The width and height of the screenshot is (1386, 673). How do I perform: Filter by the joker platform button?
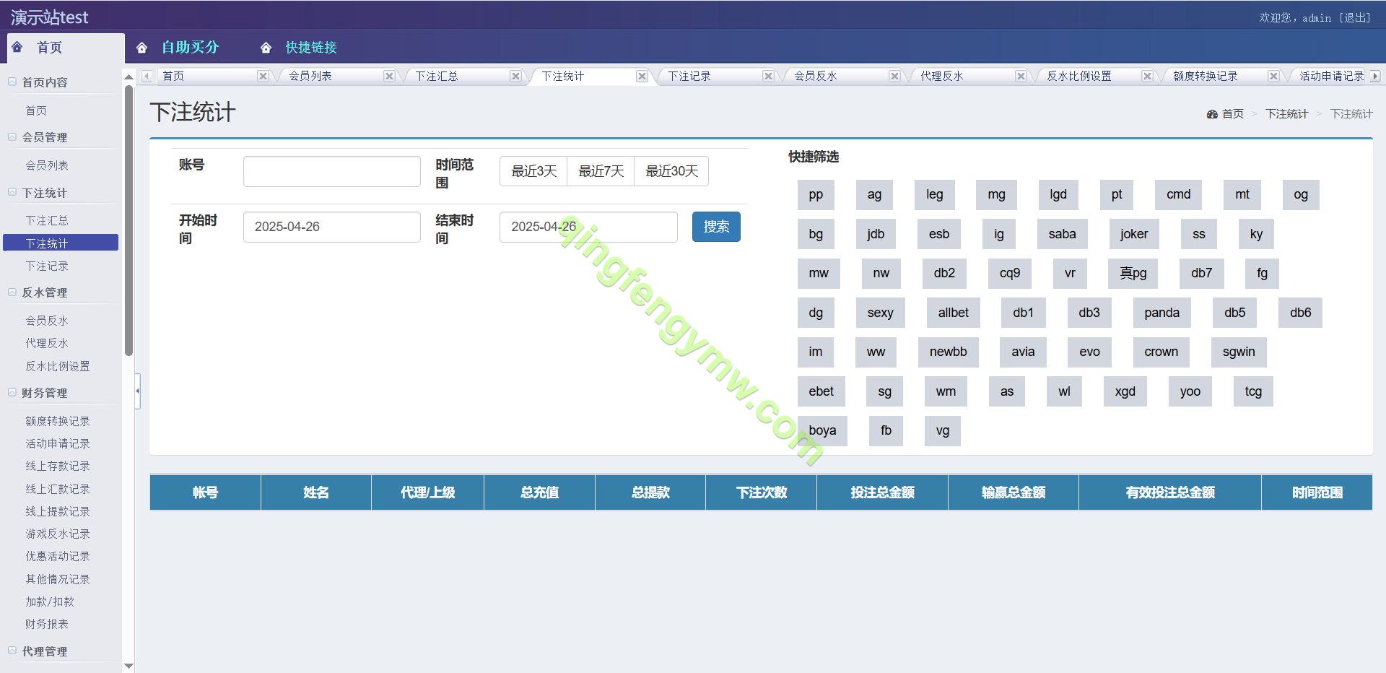click(x=1133, y=234)
